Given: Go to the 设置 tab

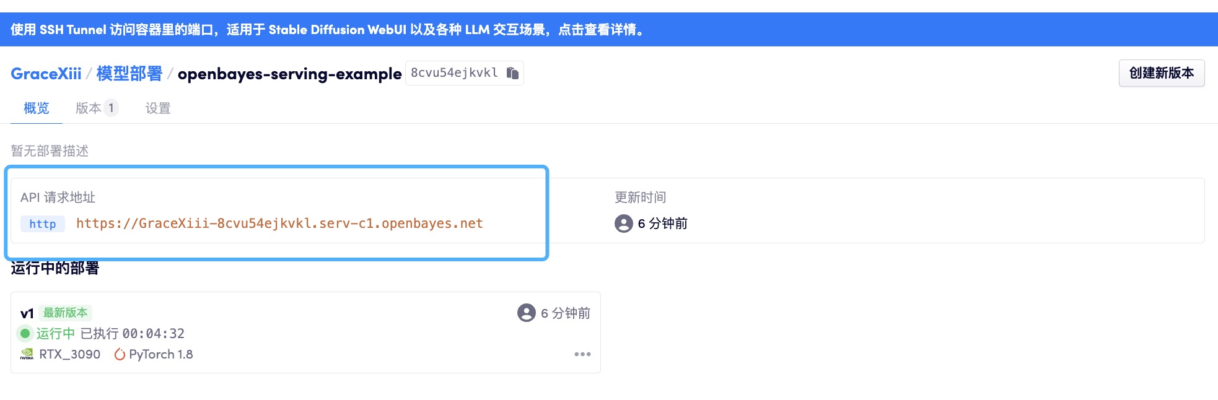Looking at the screenshot, I should pyautogui.click(x=158, y=108).
